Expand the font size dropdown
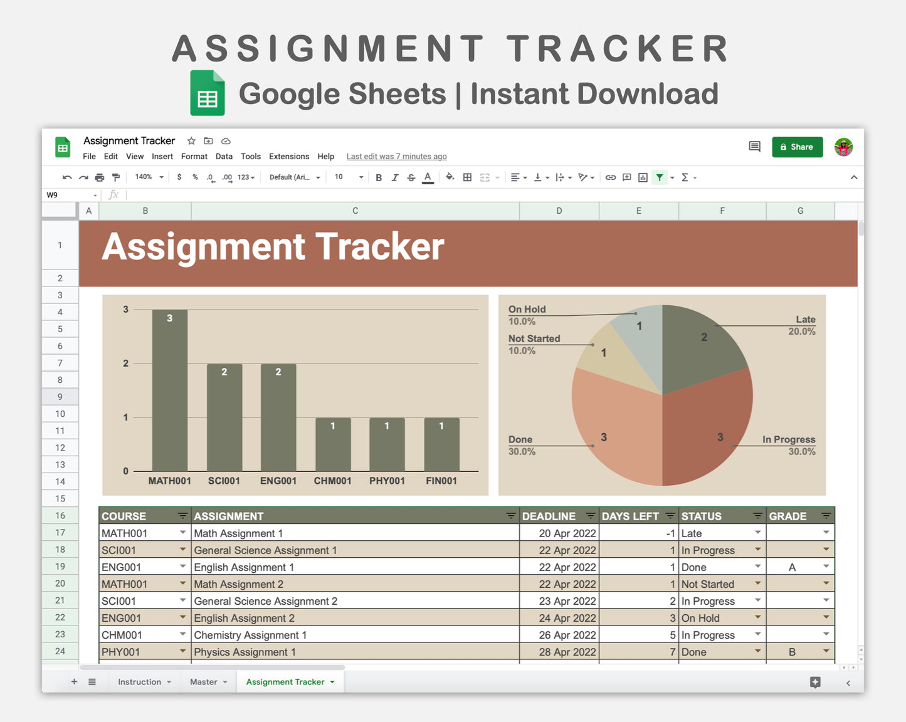Screen dimensions: 906x722 click(x=361, y=177)
